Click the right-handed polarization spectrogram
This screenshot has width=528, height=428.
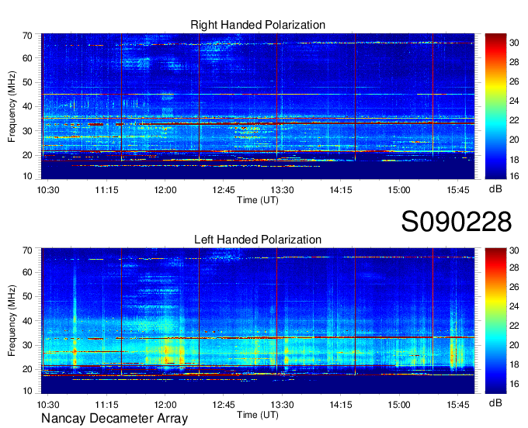pyautogui.click(x=258, y=106)
